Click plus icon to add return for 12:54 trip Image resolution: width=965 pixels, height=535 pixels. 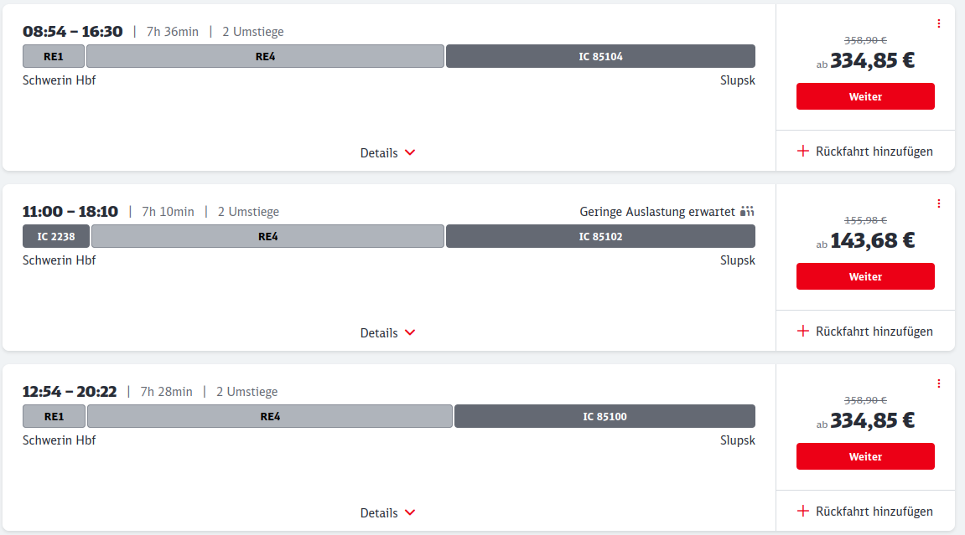pyautogui.click(x=802, y=511)
